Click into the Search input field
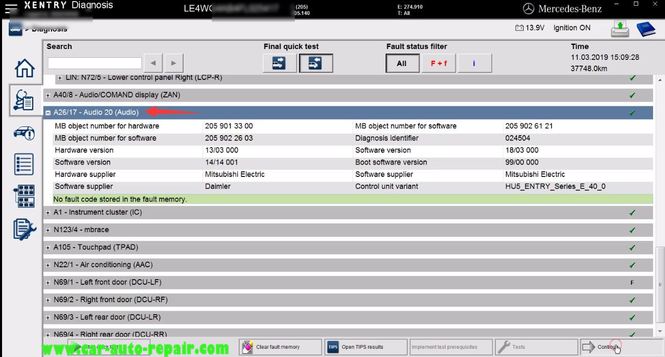The height and width of the screenshot is (357, 665). click(x=94, y=63)
